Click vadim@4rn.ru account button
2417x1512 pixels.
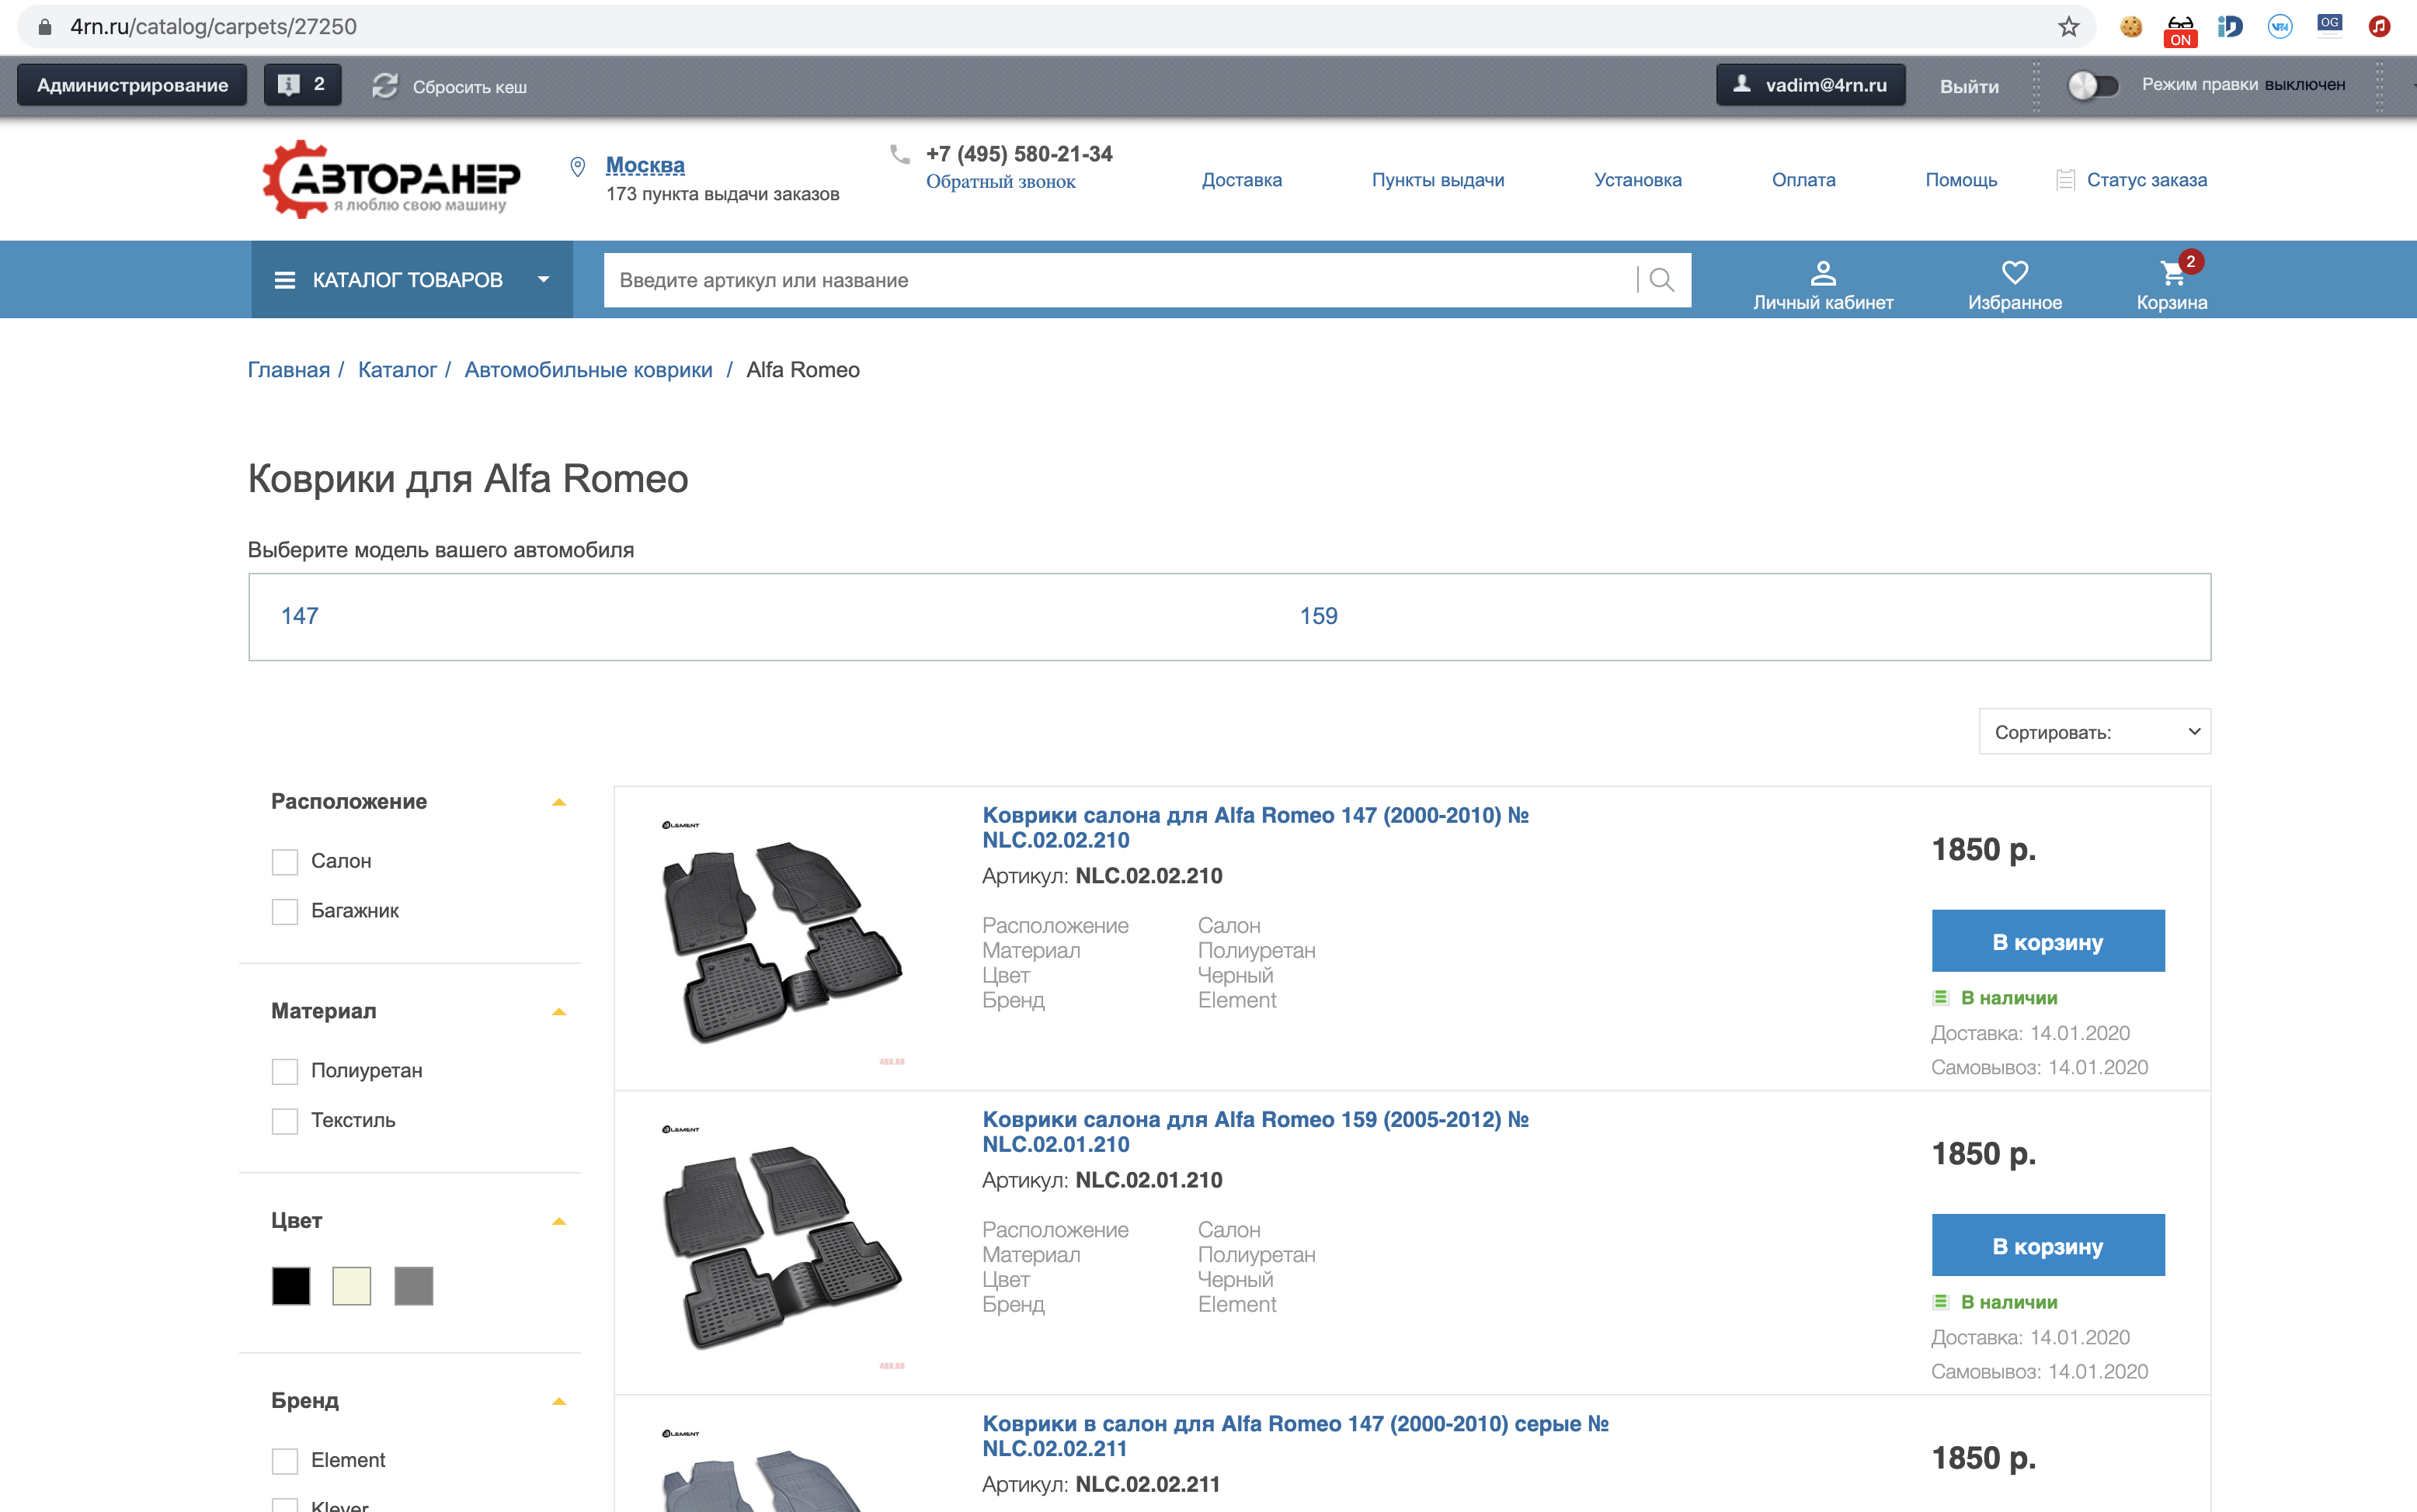point(1810,85)
